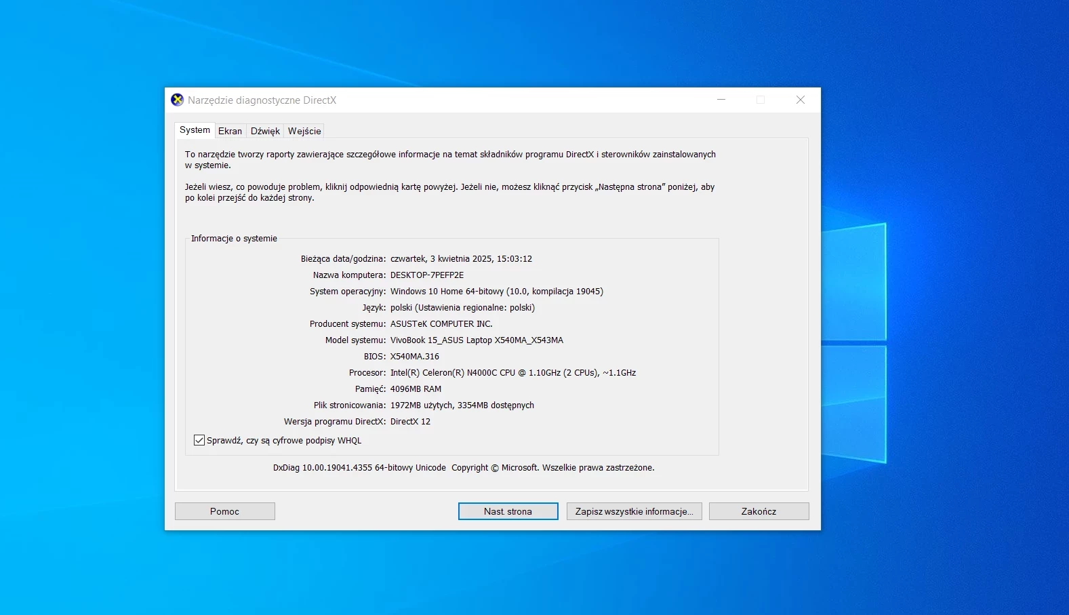Click model VivoBook 15_ASUS Laptop X540MA_X543MA

point(477,340)
